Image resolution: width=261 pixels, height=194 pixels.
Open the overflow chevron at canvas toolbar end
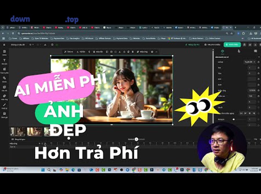(x=156, y=52)
